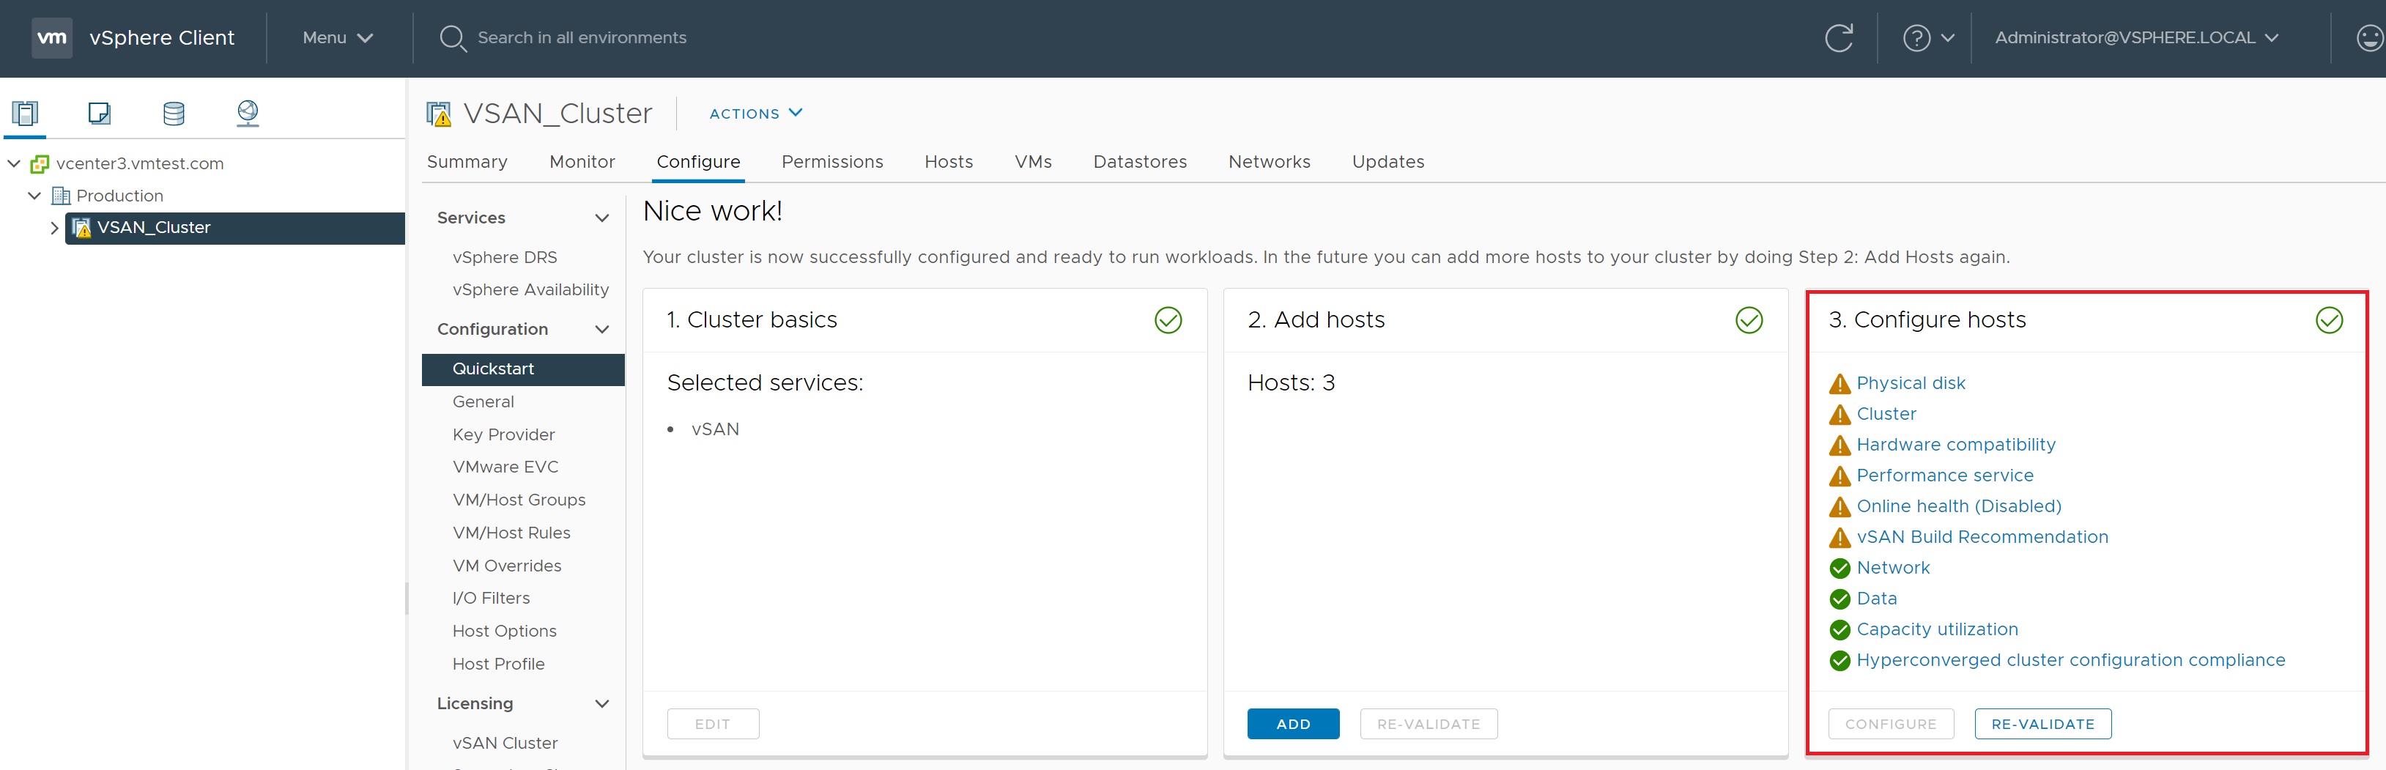Collapse the Services section

pyautogui.click(x=602, y=218)
